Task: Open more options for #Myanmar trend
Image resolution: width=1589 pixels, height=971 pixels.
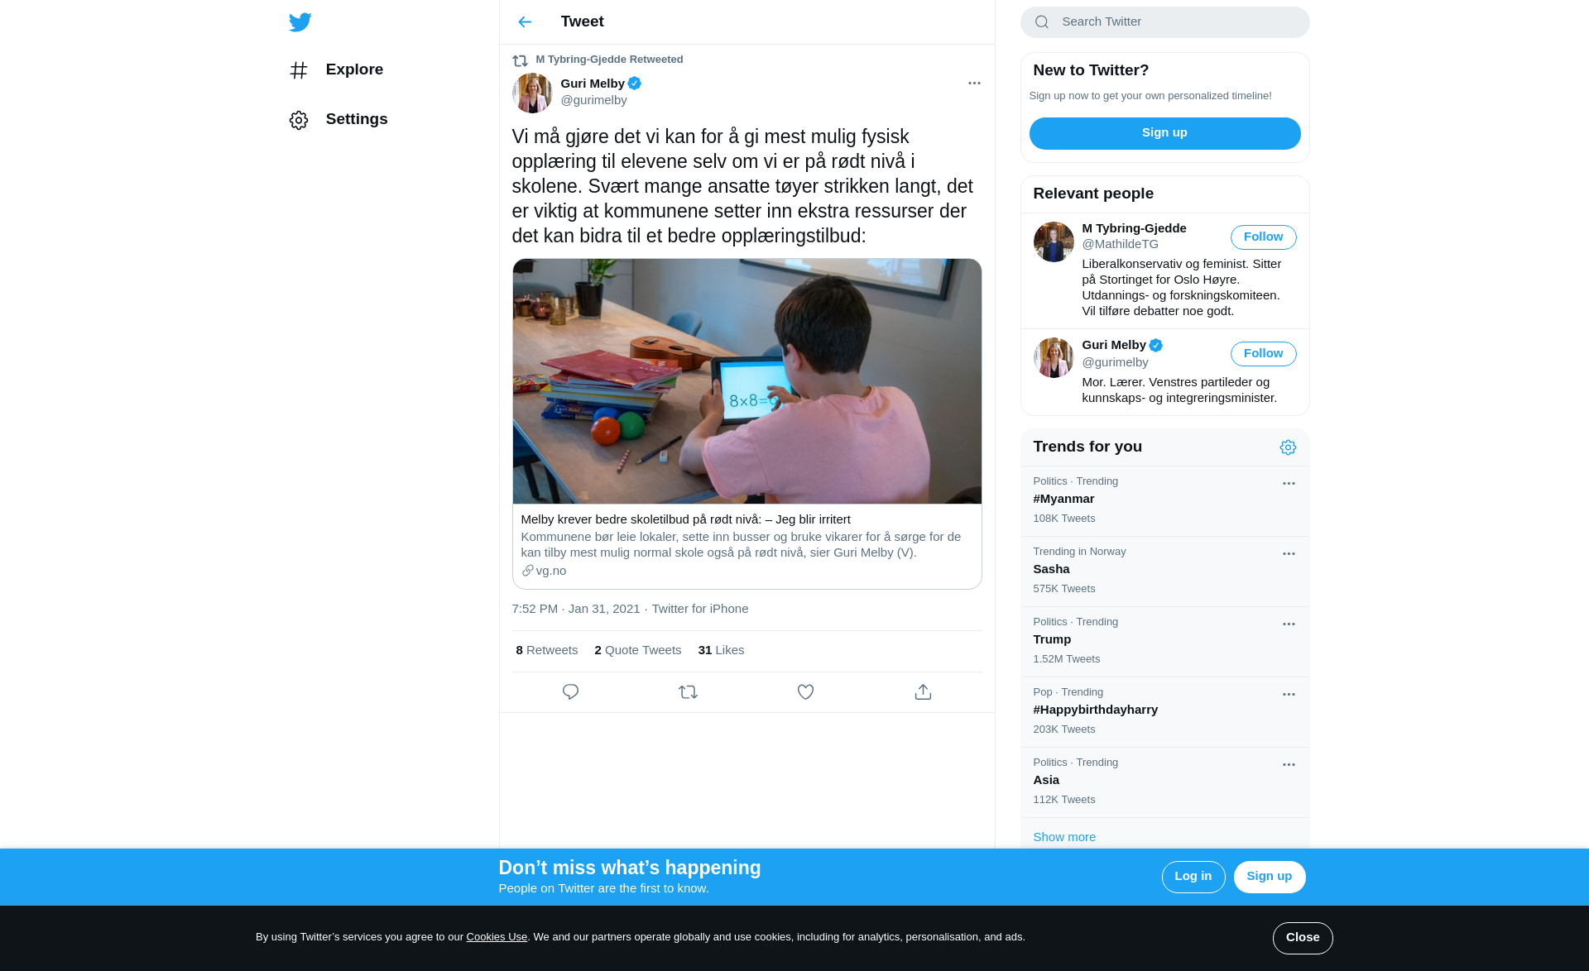Action: (1289, 484)
